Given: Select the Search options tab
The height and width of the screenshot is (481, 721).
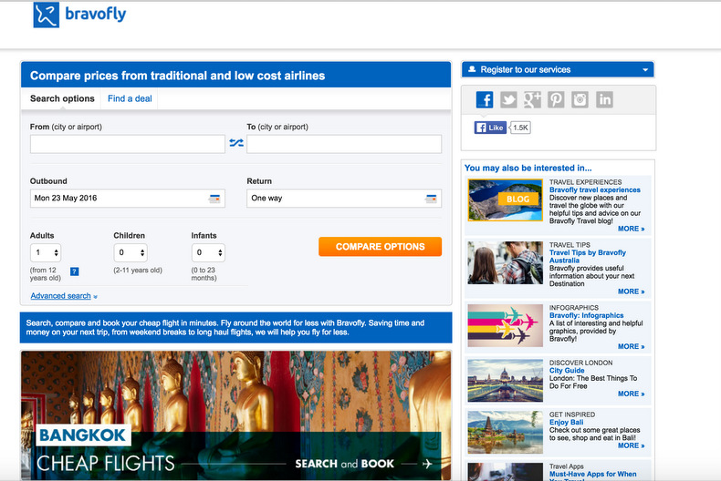Looking at the screenshot, I should [62, 98].
